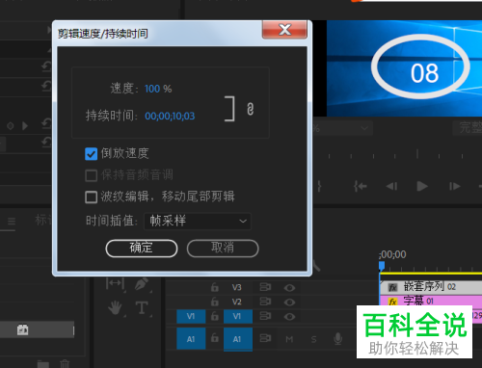Click the fx badge on 嵌套序列 02 clip
482x368 pixels.
[x=392, y=287]
